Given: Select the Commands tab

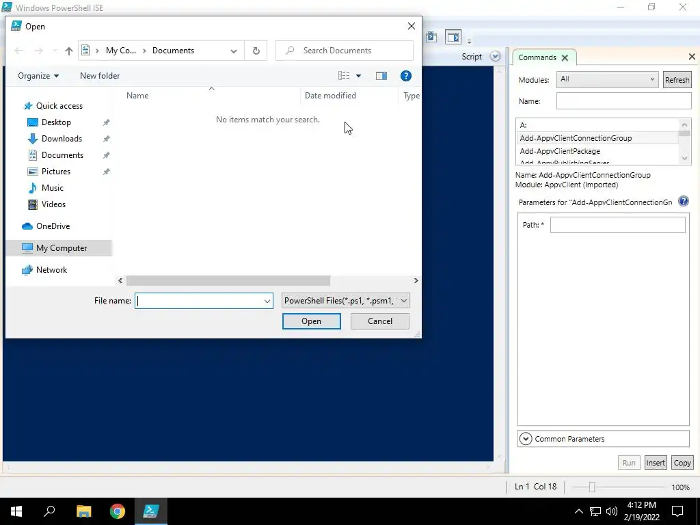Looking at the screenshot, I should [537, 57].
